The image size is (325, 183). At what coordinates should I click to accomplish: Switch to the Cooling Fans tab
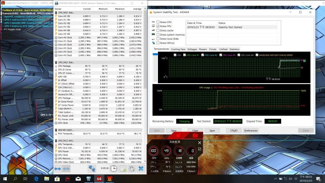[x=178, y=49]
